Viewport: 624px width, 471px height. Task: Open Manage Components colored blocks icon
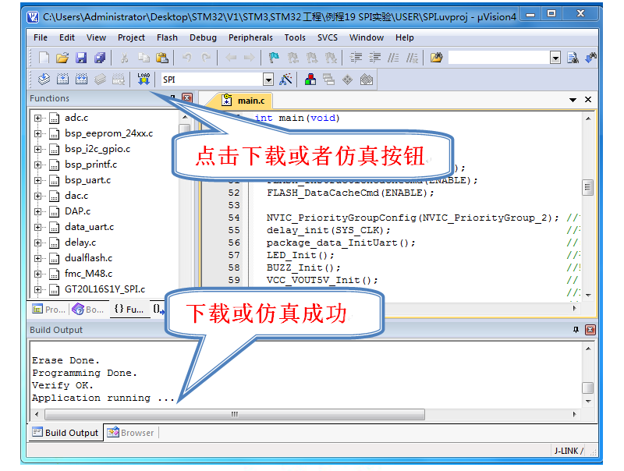[310, 80]
